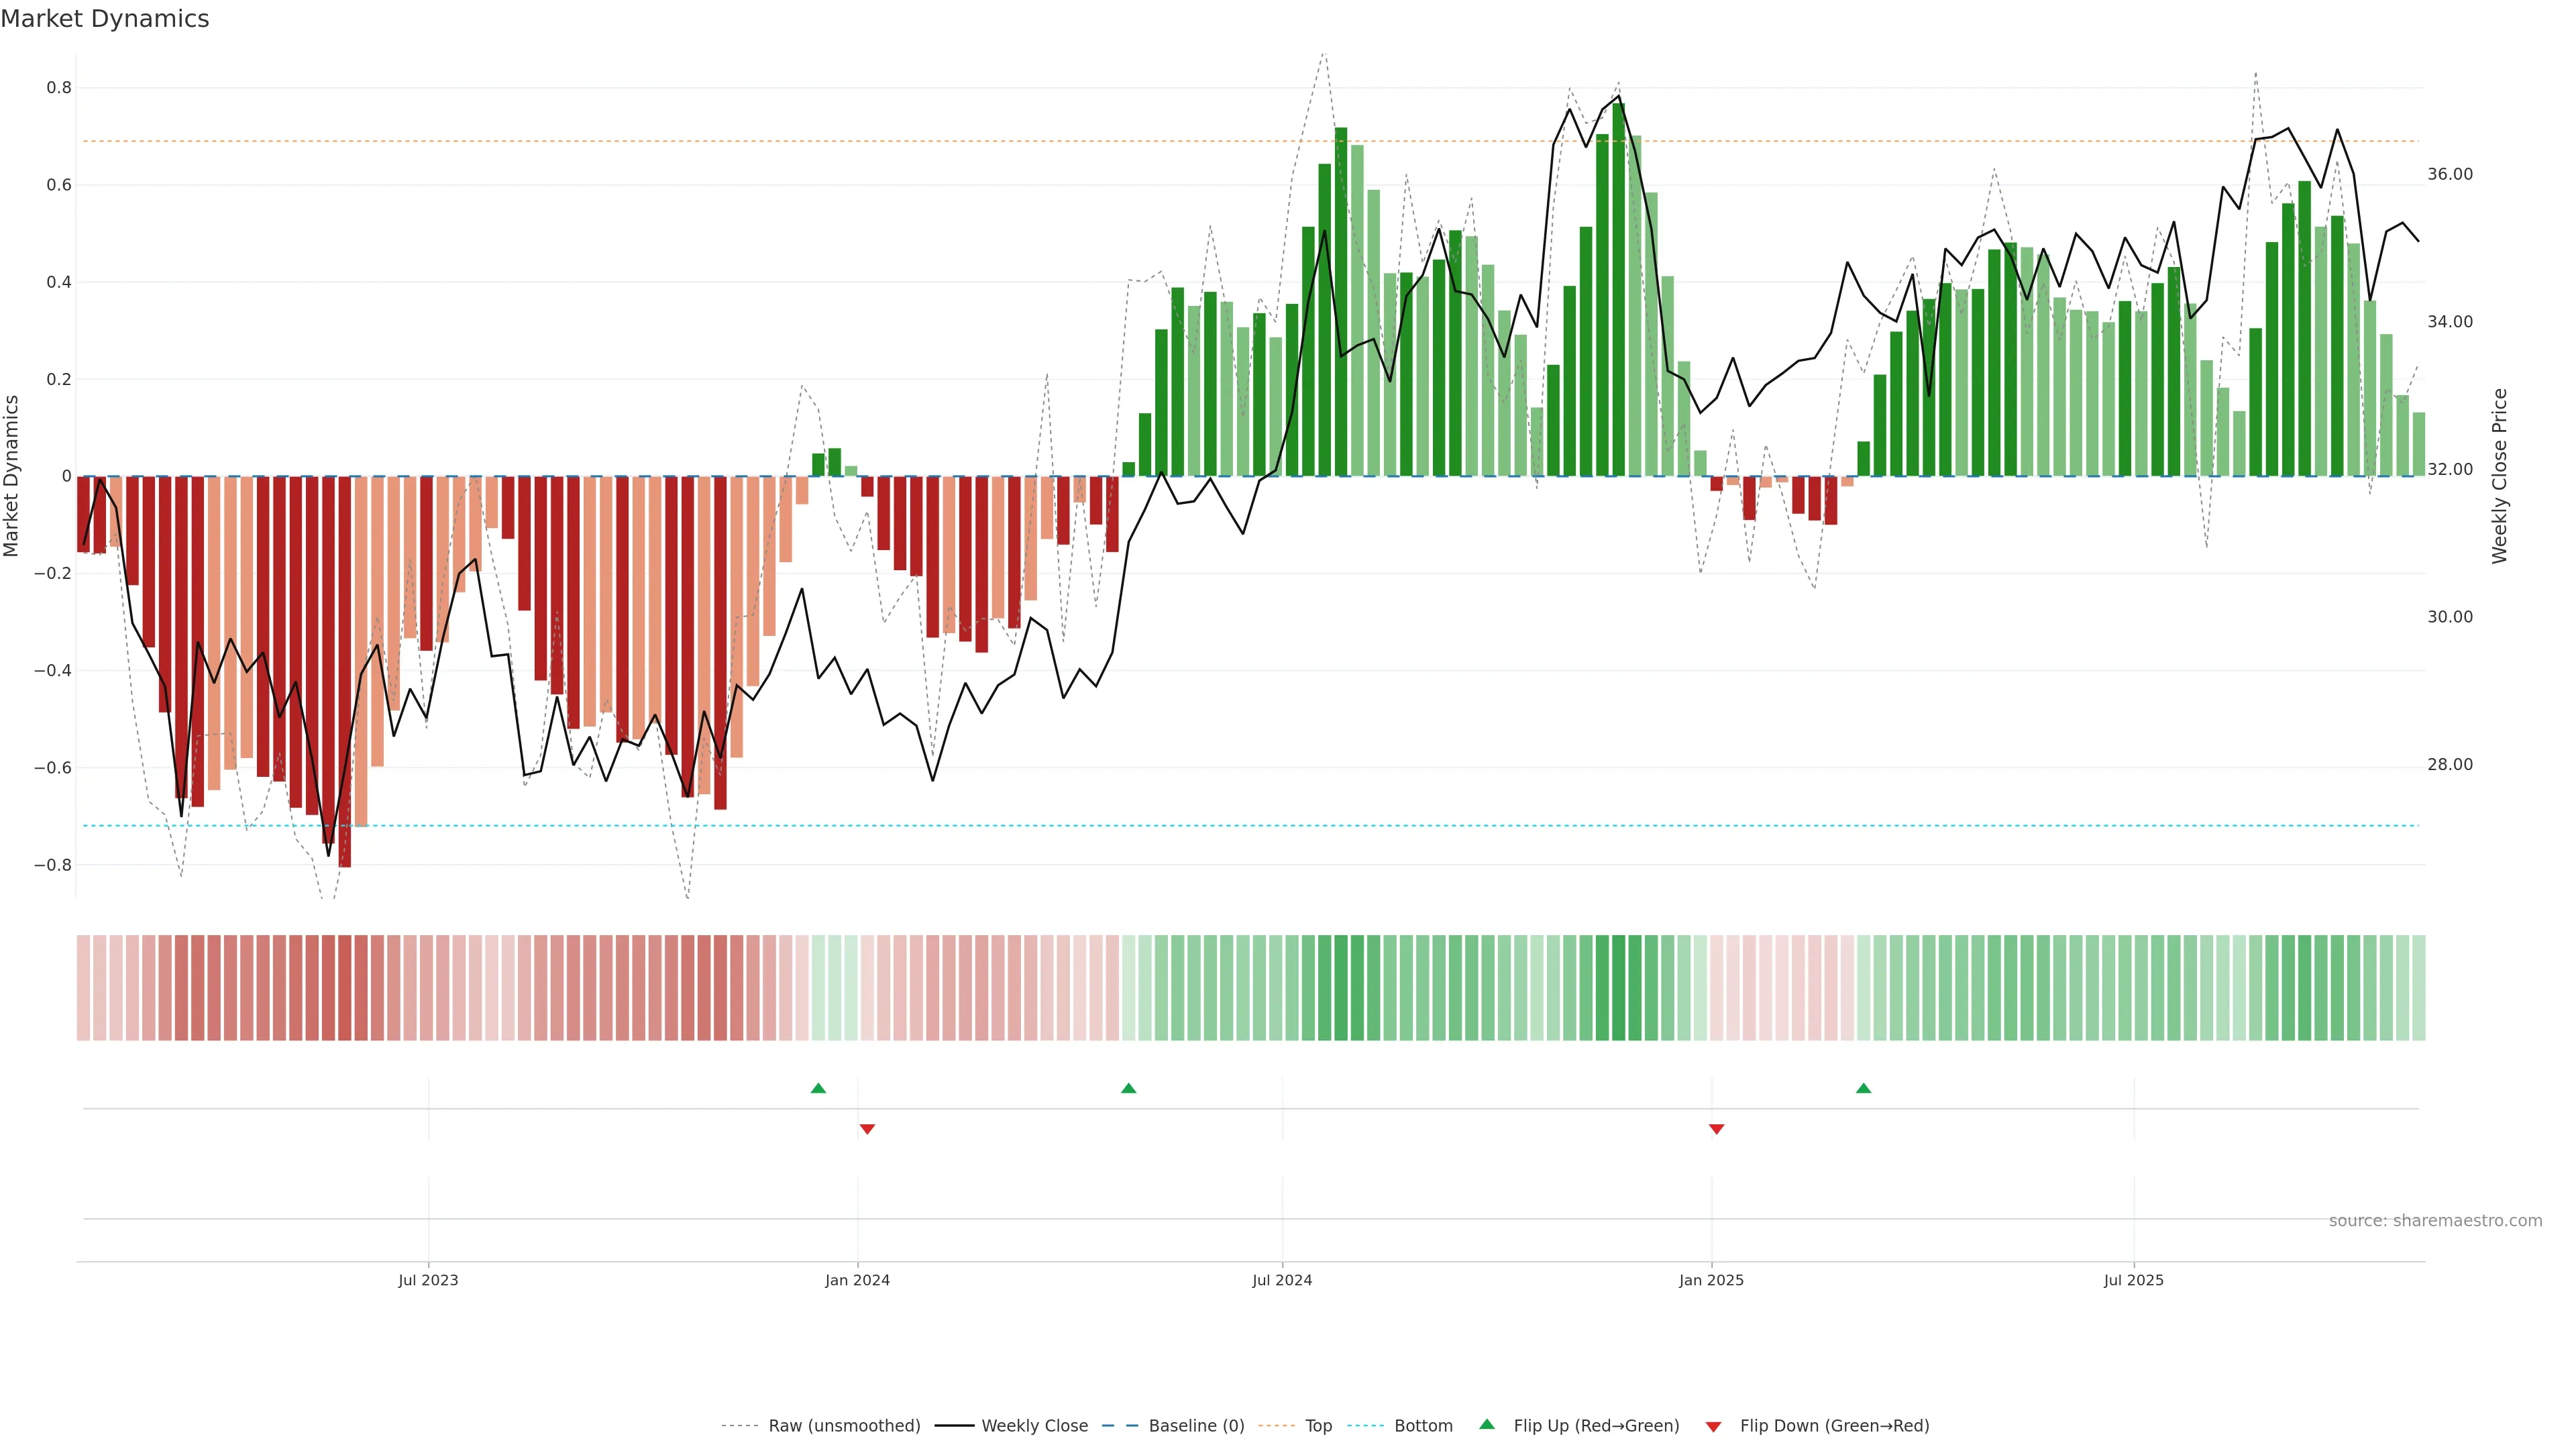Image resolution: width=2576 pixels, height=1449 pixels.
Task: Click the black Weekly Close line sample in legend
Action: 954,1426
